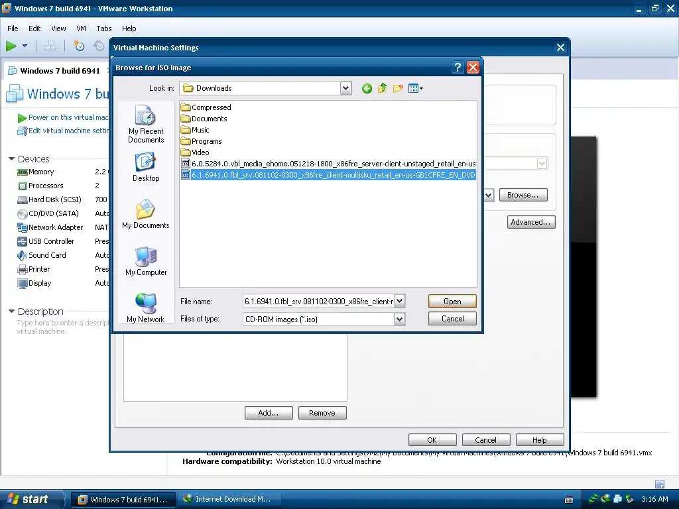Open the Tabs menu

pos(104,28)
